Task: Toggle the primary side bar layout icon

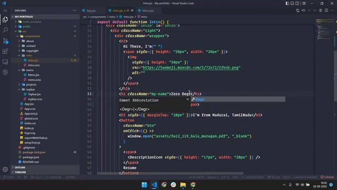Action: 288,3
